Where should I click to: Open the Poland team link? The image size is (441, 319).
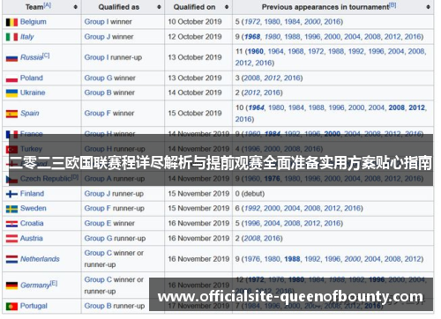point(32,78)
